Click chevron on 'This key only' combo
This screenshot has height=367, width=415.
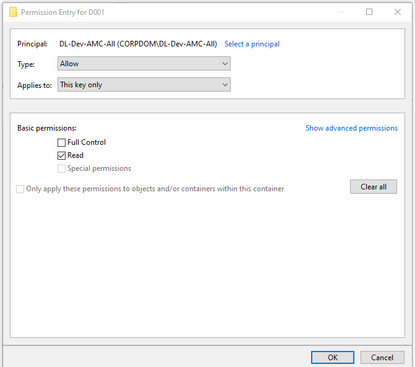(225, 85)
